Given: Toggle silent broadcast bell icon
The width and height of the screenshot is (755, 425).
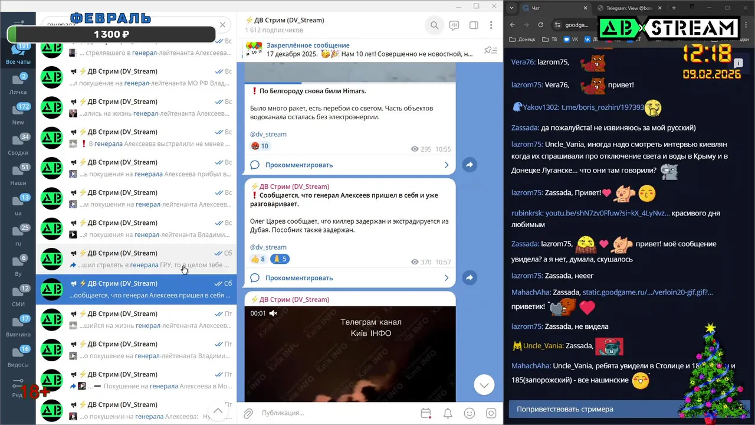Looking at the screenshot, I should tap(448, 413).
